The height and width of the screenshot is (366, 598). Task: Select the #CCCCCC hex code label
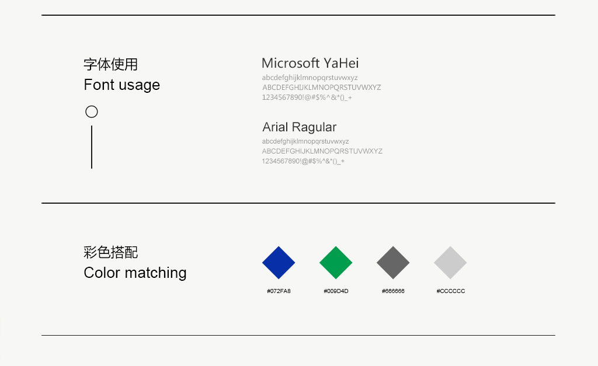[x=450, y=291]
